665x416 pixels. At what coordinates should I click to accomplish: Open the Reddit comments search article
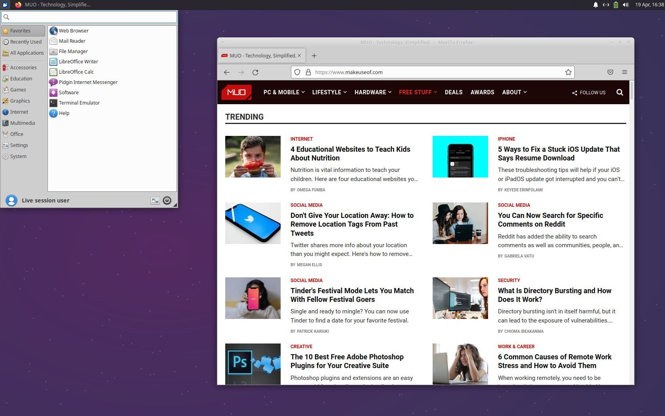[550, 220]
